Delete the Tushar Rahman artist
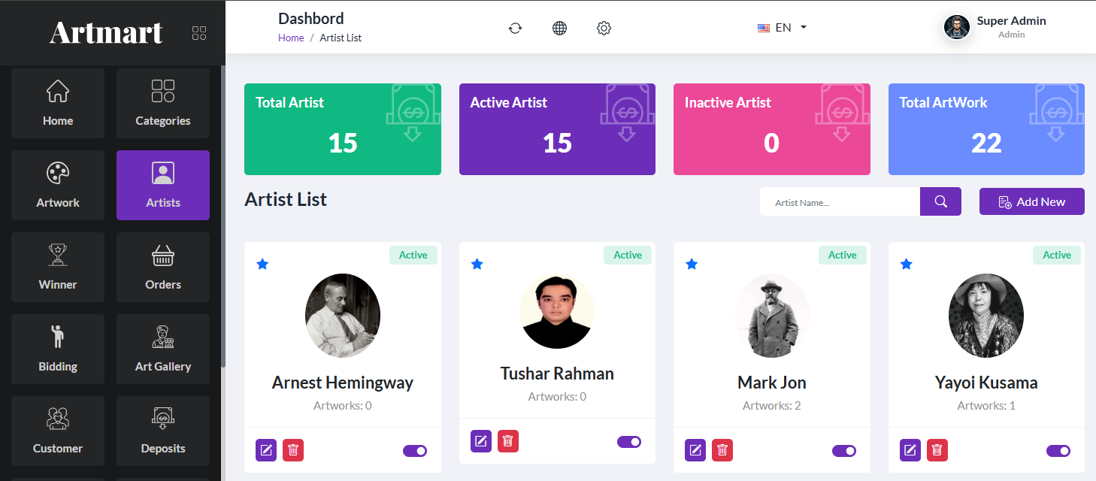1096x481 pixels. point(508,441)
